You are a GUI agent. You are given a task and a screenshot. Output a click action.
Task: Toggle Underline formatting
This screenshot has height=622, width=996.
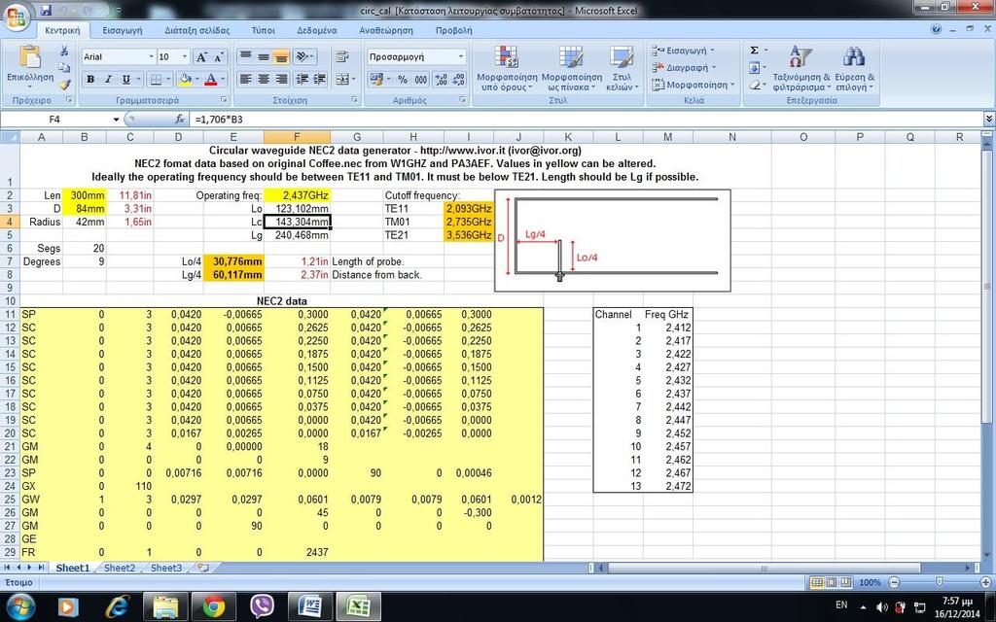pos(125,80)
